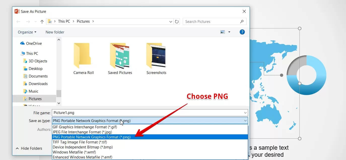Click the back navigation arrow

pos(18,21)
